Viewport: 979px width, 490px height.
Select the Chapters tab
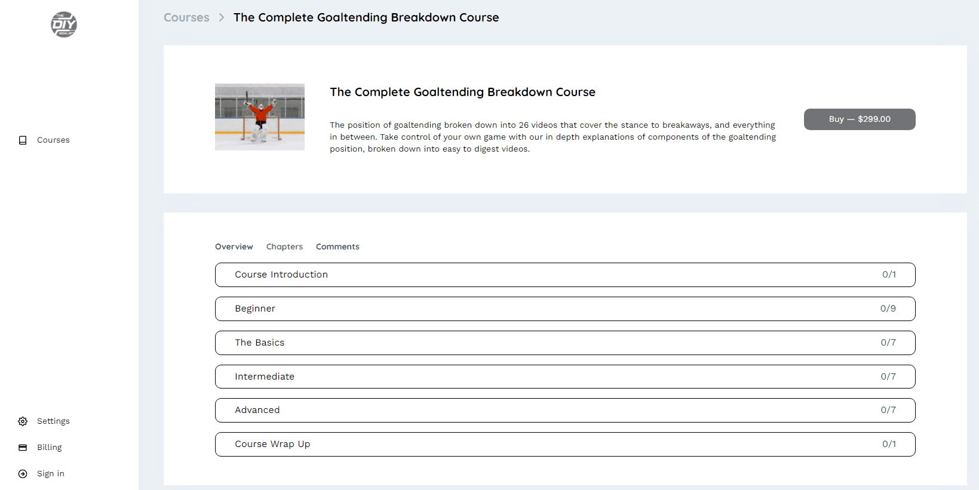(x=284, y=246)
